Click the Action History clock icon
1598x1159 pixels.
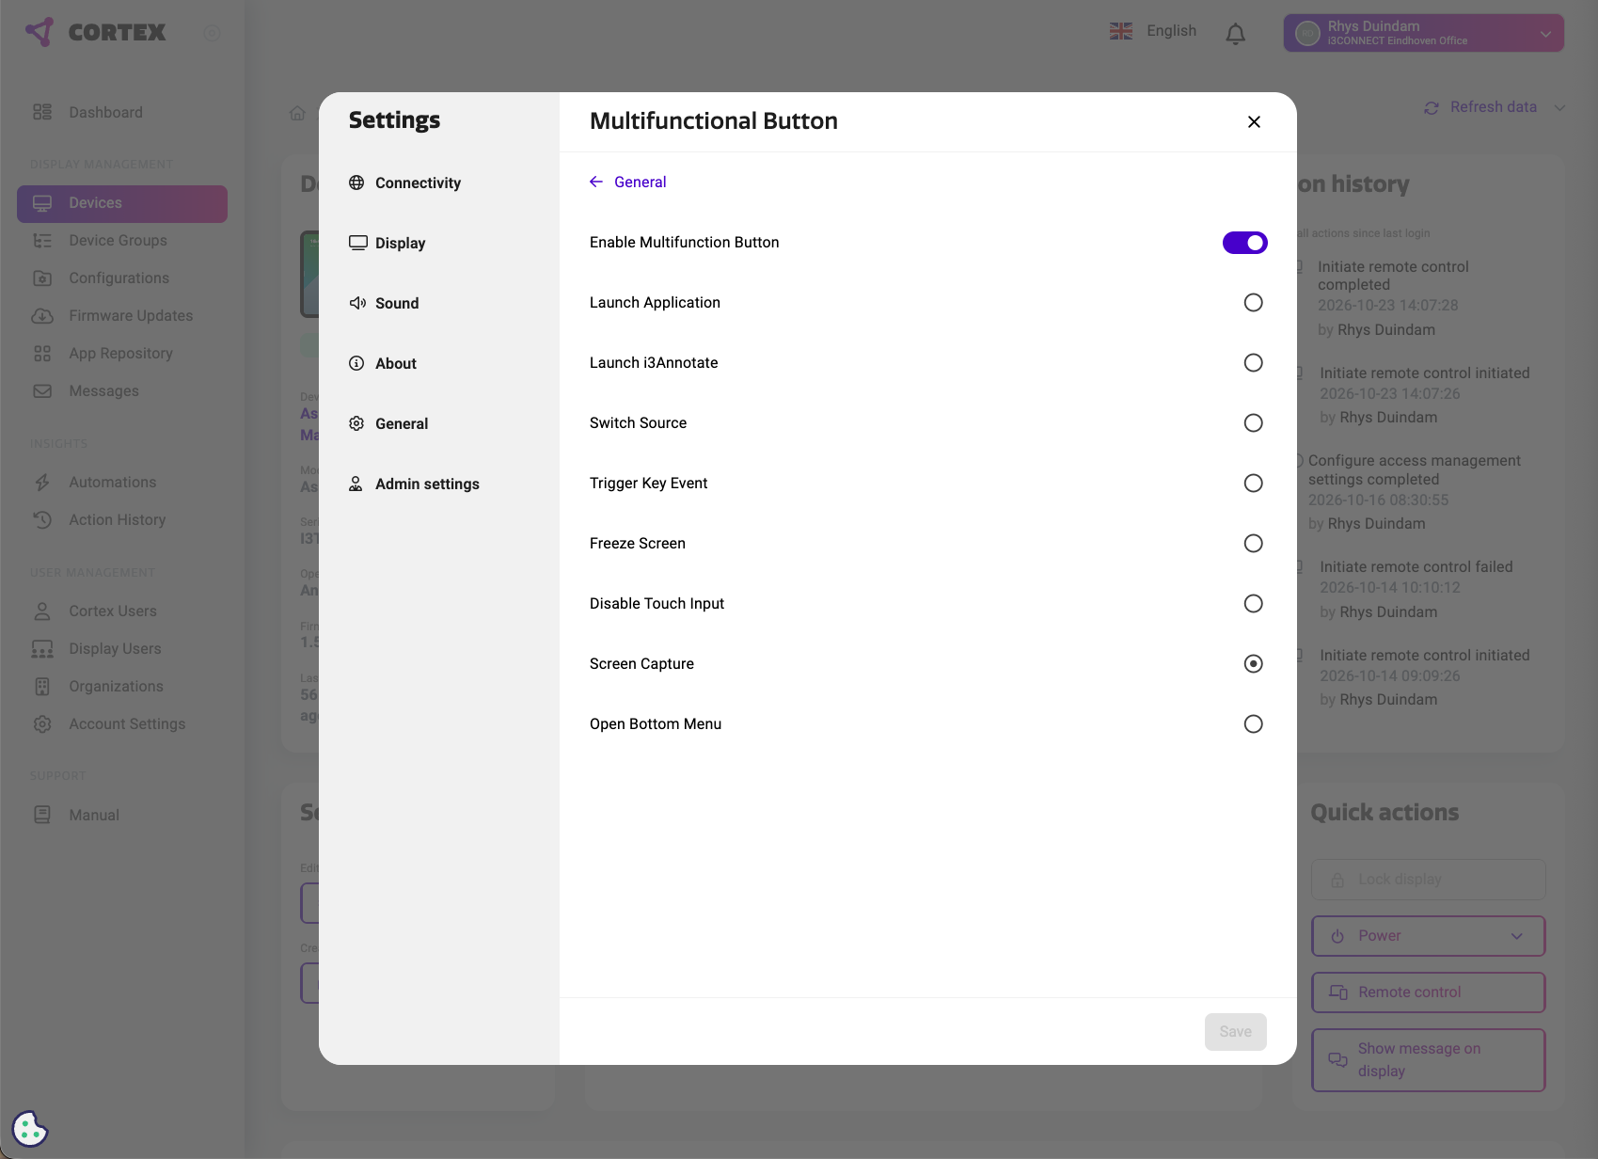42,520
